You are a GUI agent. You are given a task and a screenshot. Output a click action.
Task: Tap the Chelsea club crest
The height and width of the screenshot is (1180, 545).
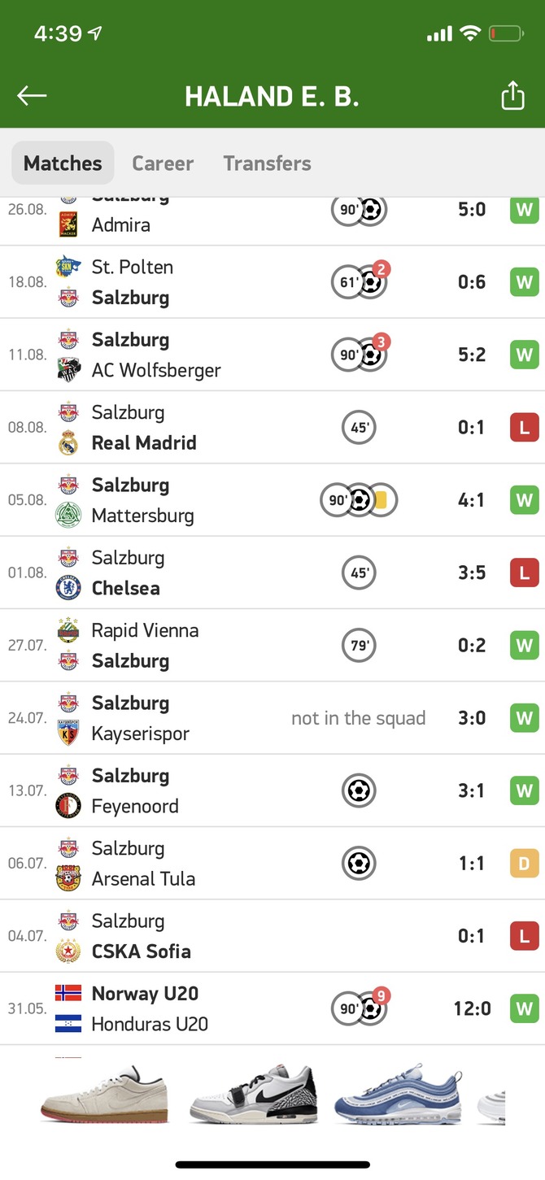point(68,588)
